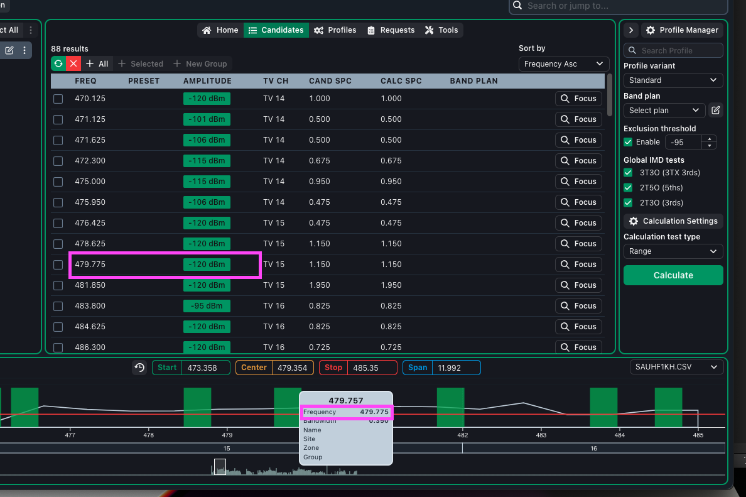The image size is (746, 497).
Task: Click the history reset icon beside Start
Action: point(139,368)
